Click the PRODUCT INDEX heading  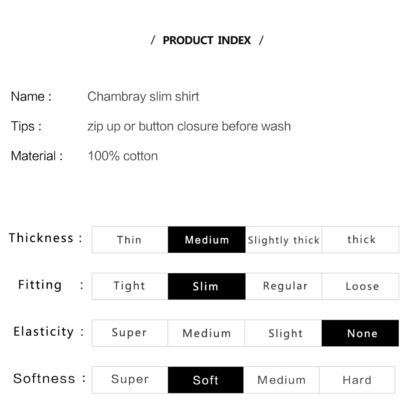pyautogui.click(x=207, y=40)
